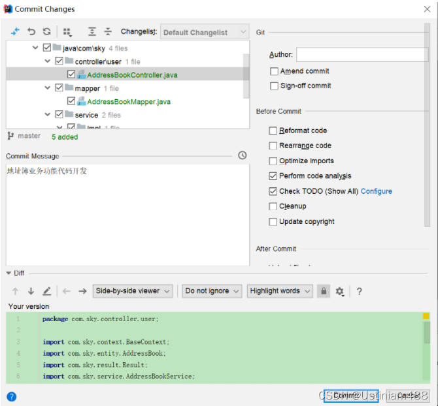Uncheck controller\user folder checkbox

59,61
